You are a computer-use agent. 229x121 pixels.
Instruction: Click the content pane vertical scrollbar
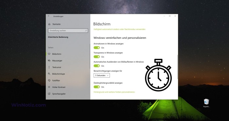[x=177, y=67]
